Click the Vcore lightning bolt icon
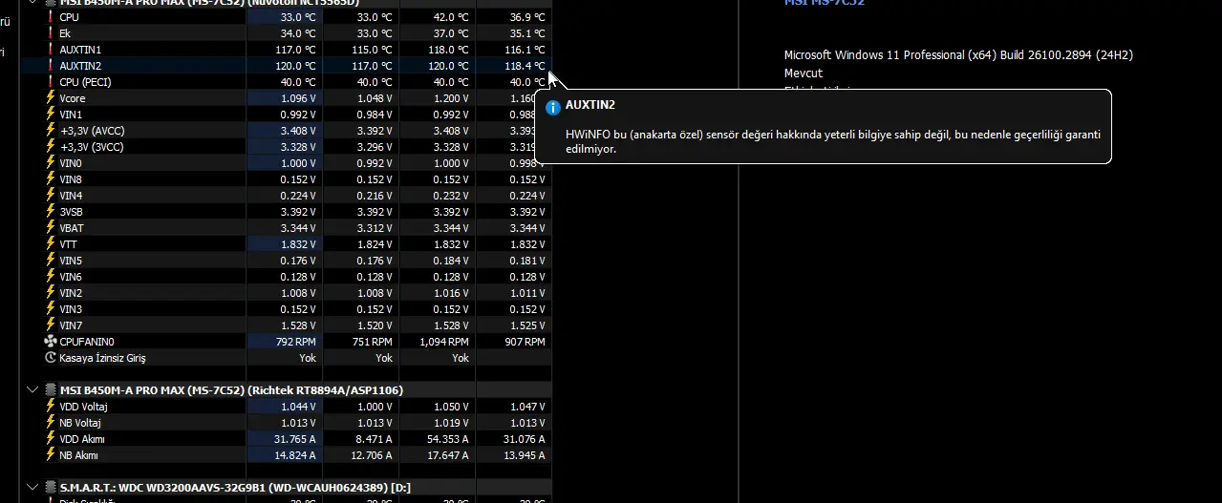The width and height of the screenshot is (1222, 503). [x=51, y=98]
